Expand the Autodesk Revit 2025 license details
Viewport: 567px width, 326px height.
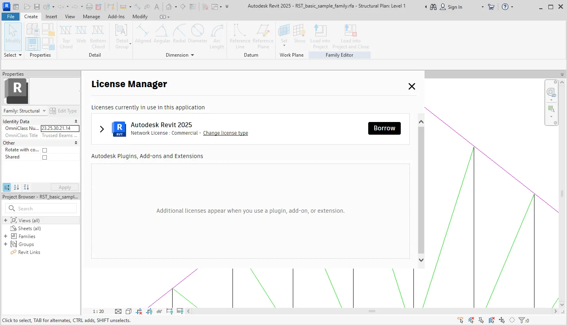pyautogui.click(x=102, y=129)
